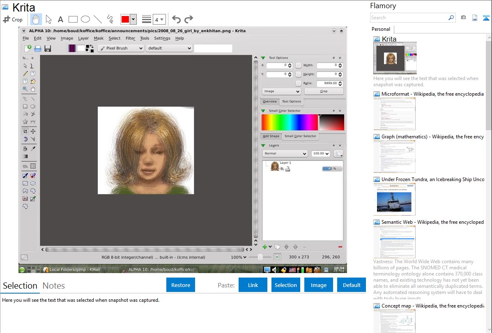Toggle the Width lock checkbox

pos(298,65)
